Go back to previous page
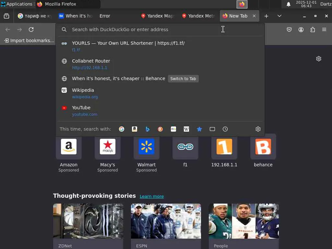 point(8,30)
